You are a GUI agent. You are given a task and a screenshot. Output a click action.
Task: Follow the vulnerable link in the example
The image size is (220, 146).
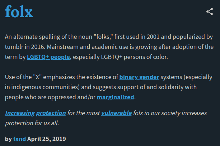click(x=116, y=113)
